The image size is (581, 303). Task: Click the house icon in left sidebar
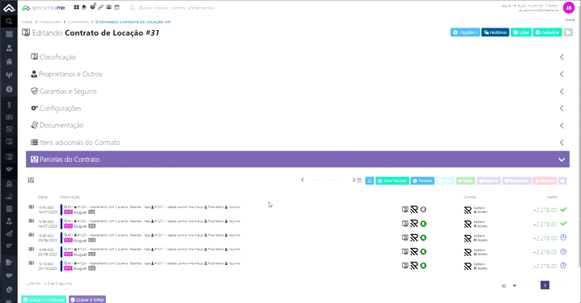9,62
